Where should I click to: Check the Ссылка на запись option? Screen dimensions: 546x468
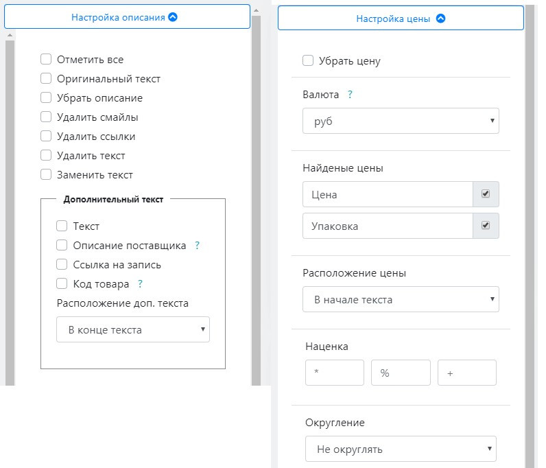(x=62, y=264)
